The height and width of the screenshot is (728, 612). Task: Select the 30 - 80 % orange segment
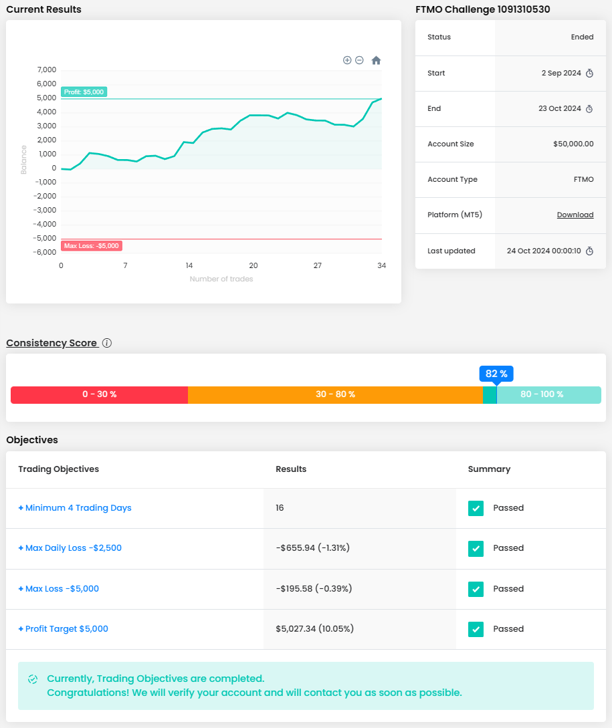[335, 394]
